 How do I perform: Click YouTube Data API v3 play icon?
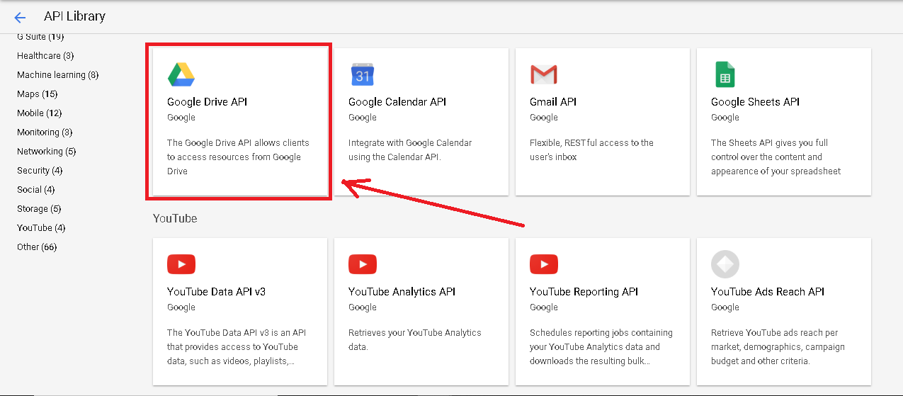(x=181, y=264)
